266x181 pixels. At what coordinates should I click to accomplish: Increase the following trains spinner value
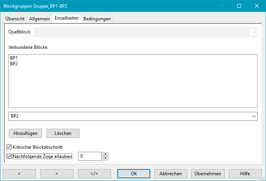point(106,154)
